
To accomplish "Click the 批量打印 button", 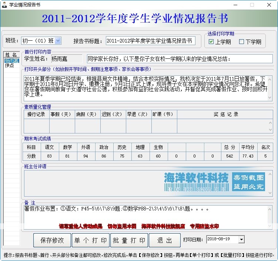I will click(129, 240).
